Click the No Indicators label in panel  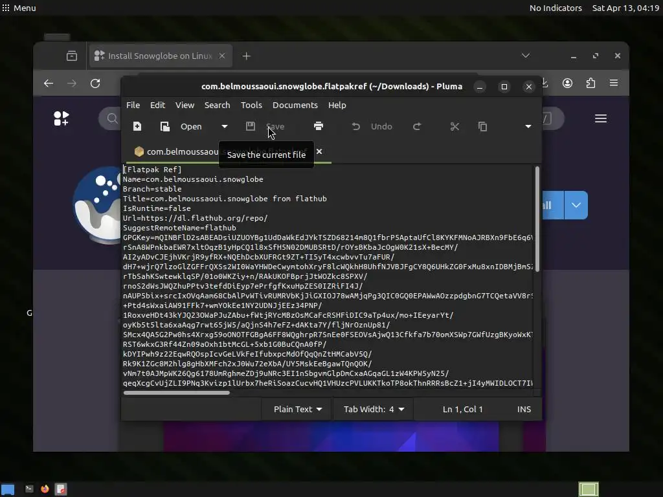pyautogui.click(x=556, y=8)
